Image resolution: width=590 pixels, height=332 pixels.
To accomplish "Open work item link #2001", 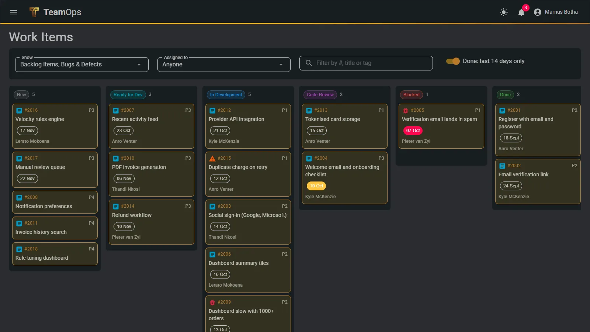I will [x=514, y=110].
